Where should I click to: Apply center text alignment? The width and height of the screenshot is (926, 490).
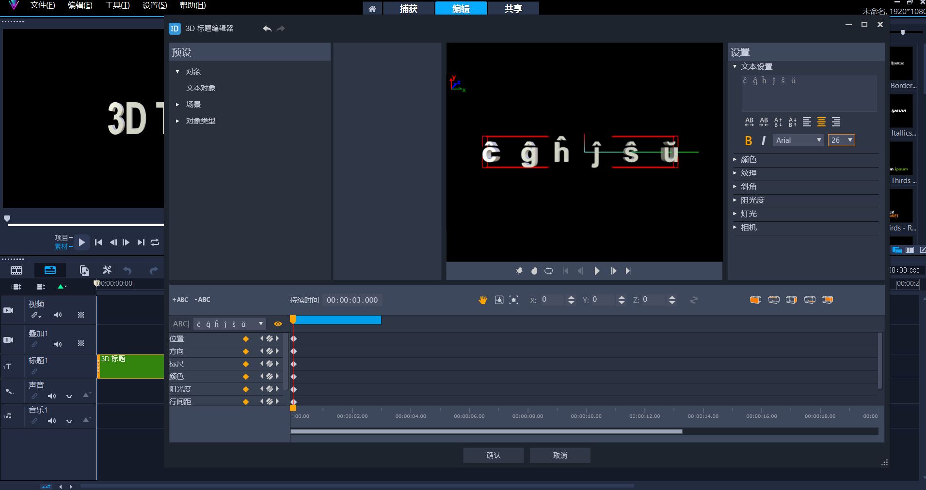821,122
